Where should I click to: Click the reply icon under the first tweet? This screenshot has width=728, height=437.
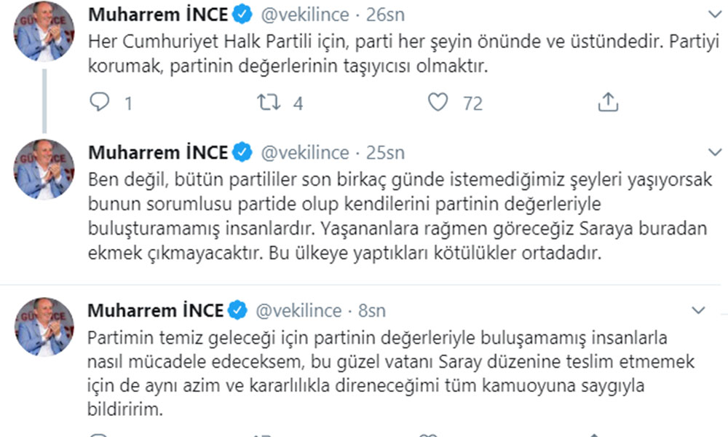coord(100,103)
